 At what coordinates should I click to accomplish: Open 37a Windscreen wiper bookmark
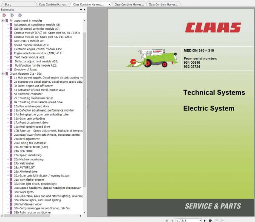(28, 204)
